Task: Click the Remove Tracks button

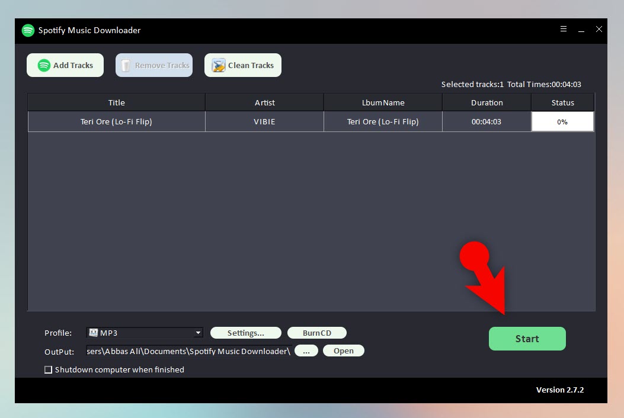Action: 154,65
